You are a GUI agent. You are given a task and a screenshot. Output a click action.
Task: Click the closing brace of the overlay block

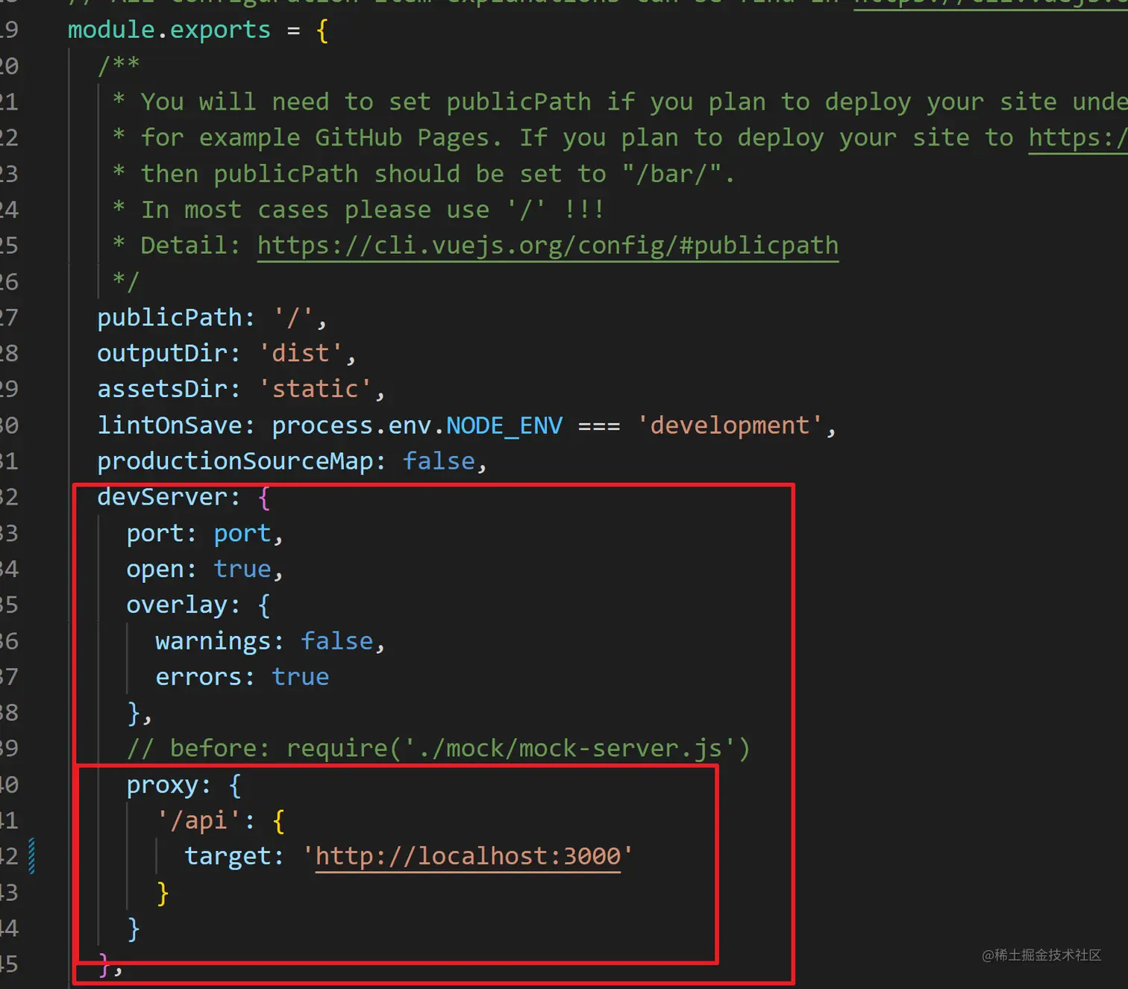pos(134,714)
